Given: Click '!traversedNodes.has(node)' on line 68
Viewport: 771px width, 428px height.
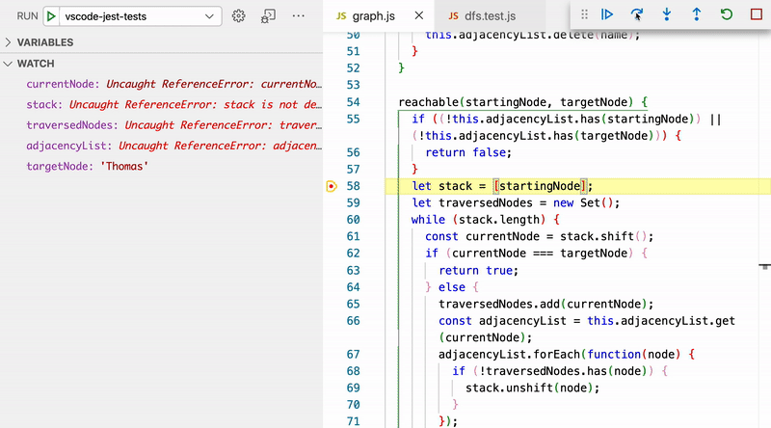Looking at the screenshot, I should [x=563, y=371].
